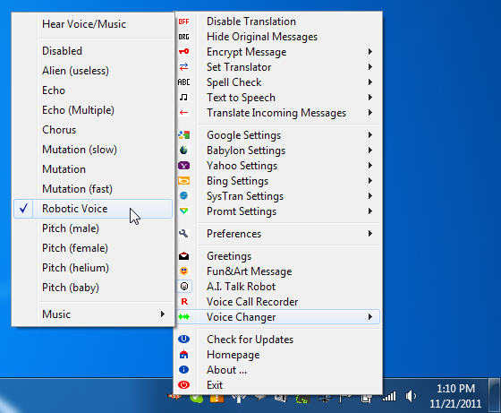Screen dimensions: 501x413
Task: Click the Google Settings icon
Action: pyautogui.click(x=183, y=135)
